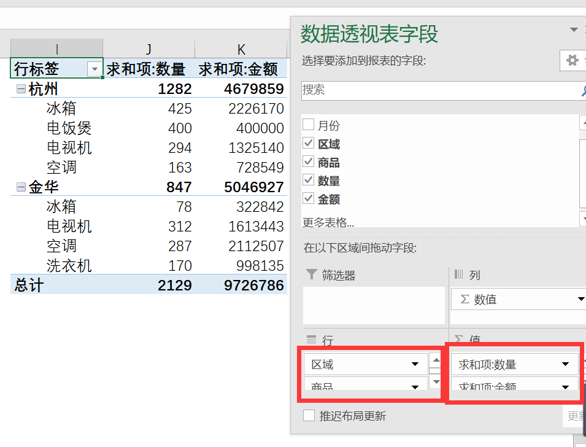The width and height of the screenshot is (586, 447).
Task: Select the 求和项:金额 header cell
Action: 241,69
